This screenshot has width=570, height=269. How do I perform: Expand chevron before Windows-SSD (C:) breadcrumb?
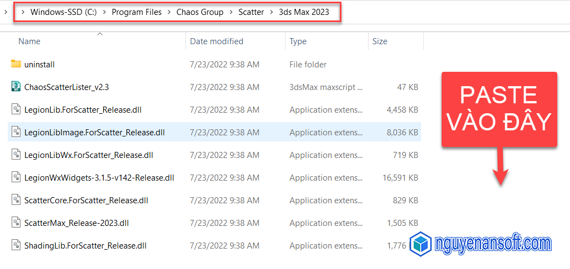(23, 12)
